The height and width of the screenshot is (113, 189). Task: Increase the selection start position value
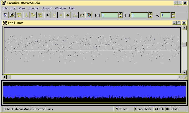[x=121, y=14]
